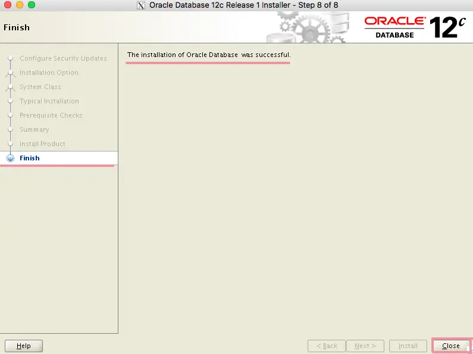The width and height of the screenshot is (473, 354).
Task: Click the Summary step bullet
Action: [11, 129]
